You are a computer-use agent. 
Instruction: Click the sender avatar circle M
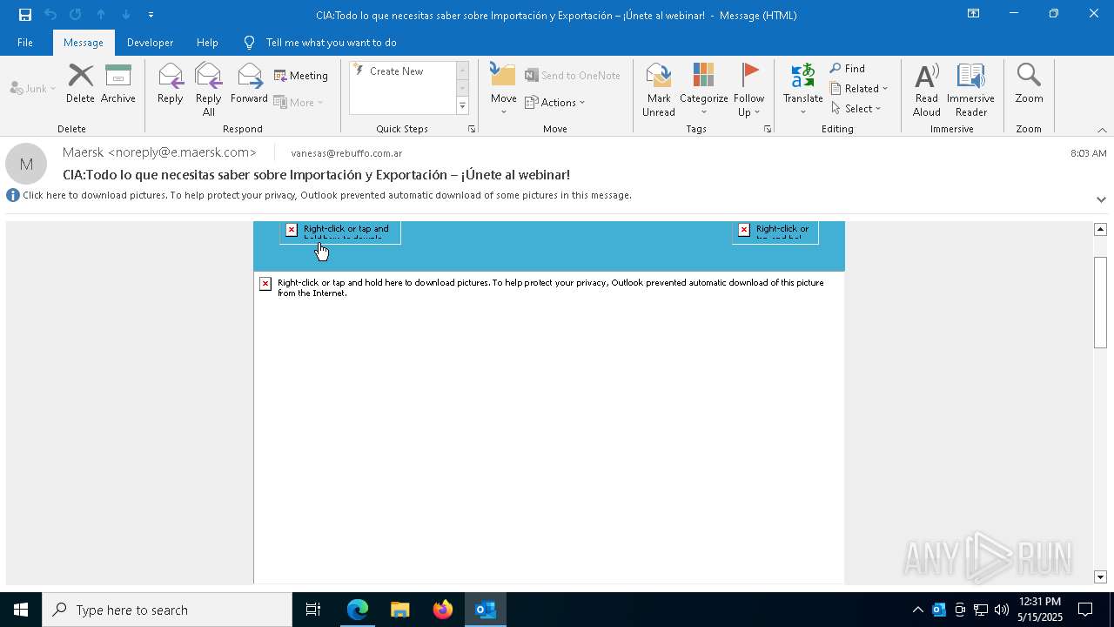(26, 164)
